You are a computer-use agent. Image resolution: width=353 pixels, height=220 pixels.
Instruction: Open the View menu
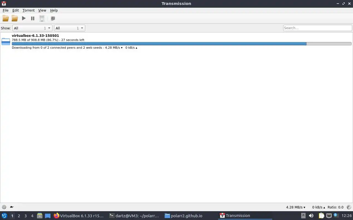click(x=42, y=10)
